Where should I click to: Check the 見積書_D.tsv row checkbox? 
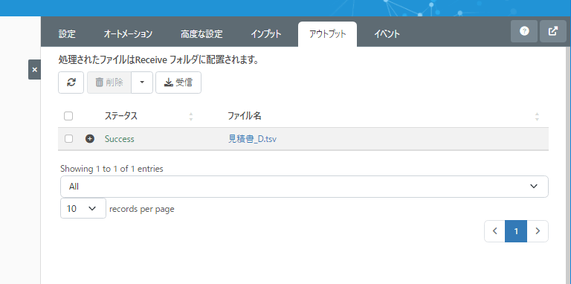click(x=68, y=139)
